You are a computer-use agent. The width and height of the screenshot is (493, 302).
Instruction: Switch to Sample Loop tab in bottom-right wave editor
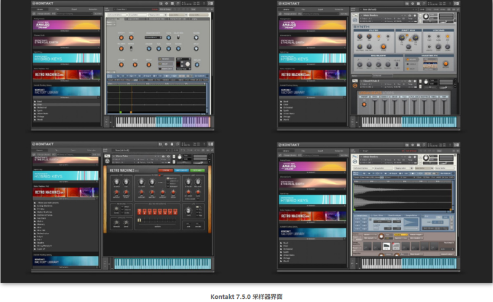362,216
